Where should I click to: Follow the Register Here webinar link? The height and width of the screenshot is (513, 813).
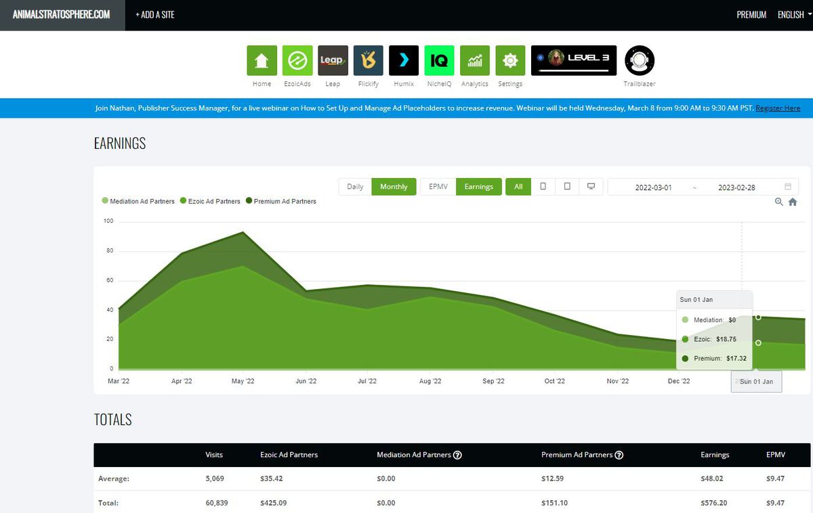coord(778,108)
